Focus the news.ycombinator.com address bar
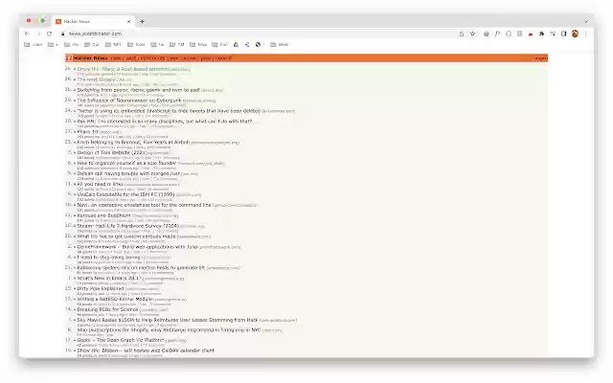The height and width of the screenshot is (383, 613). [258, 34]
